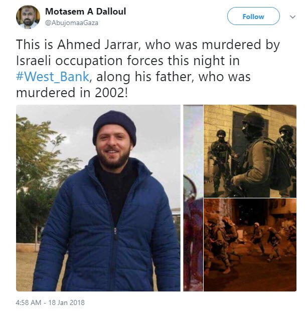308x311 pixels.
Task: Click the navy beanie in the left photo
Action: pos(114,126)
